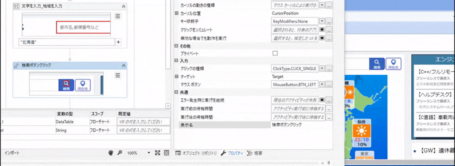Image resolution: width=455 pixels, height=166 pixels.
Task: Click the screenshot thumbnail in 検索ボタンクリック activity
Action: pyautogui.click(x=66, y=83)
